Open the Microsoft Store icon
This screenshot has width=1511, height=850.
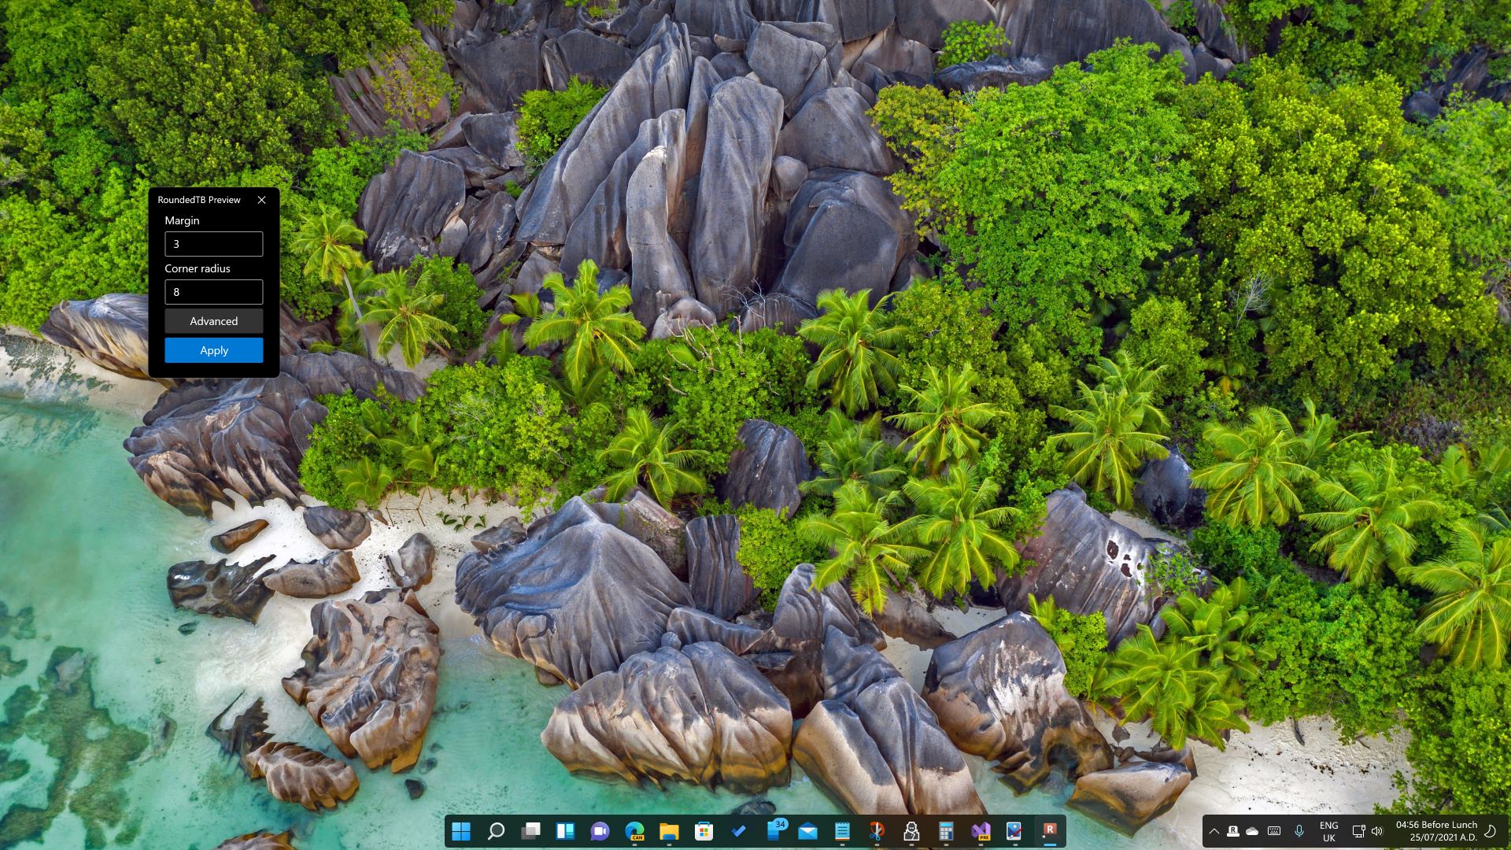tap(704, 831)
